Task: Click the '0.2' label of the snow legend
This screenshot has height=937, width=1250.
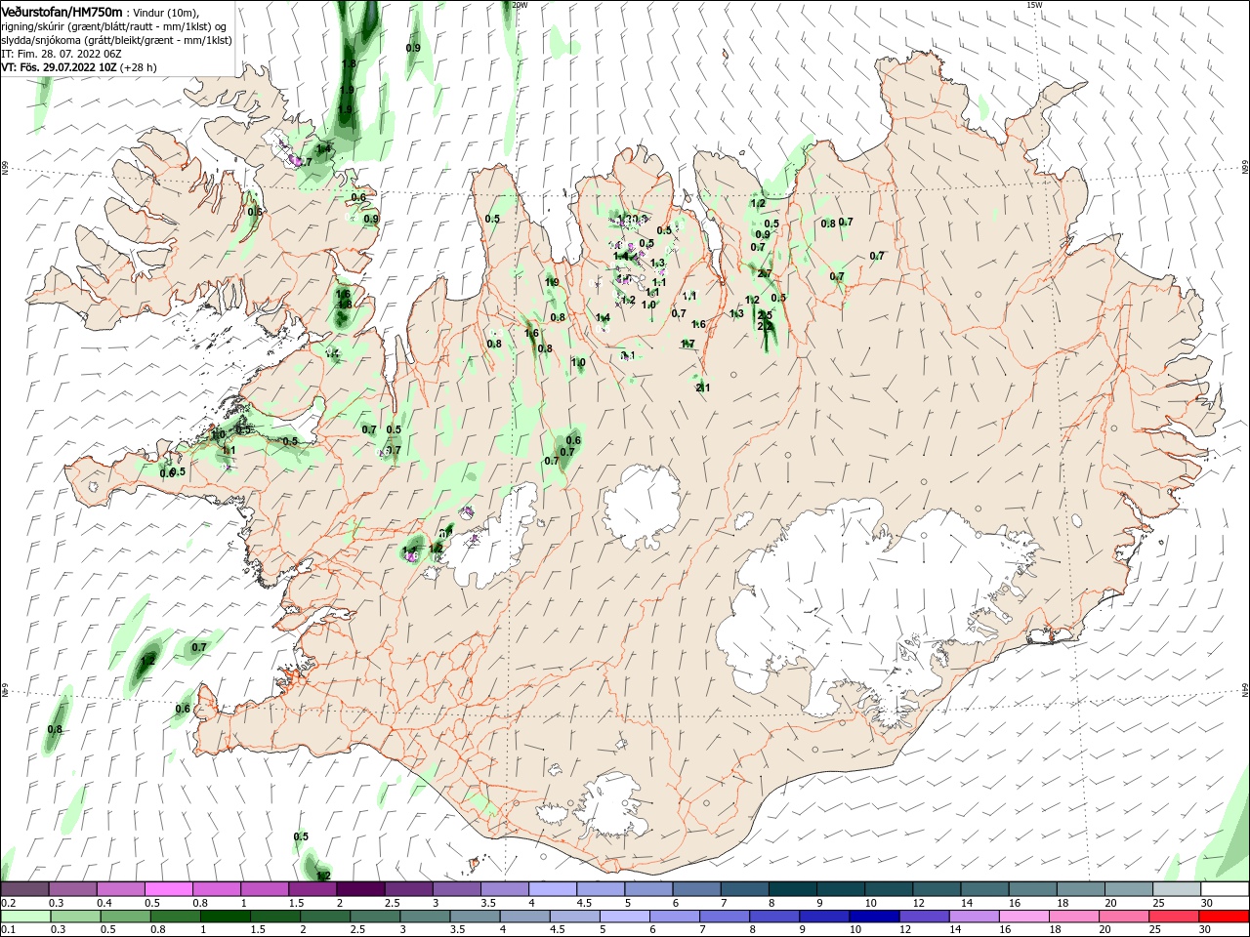Action: [x=9, y=903]
